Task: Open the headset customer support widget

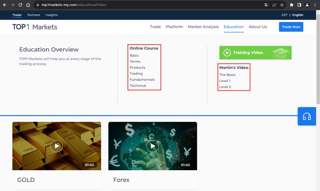Action: tap(307, 116)
